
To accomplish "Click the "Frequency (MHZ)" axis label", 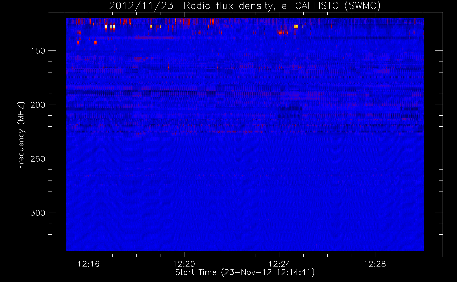I will point(21,135).
